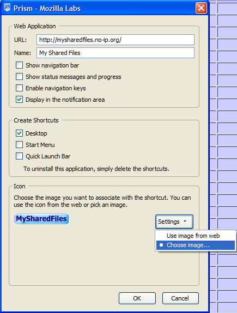Click the Cancel button
The image size is (237, 313).
[x=180, y=298]
